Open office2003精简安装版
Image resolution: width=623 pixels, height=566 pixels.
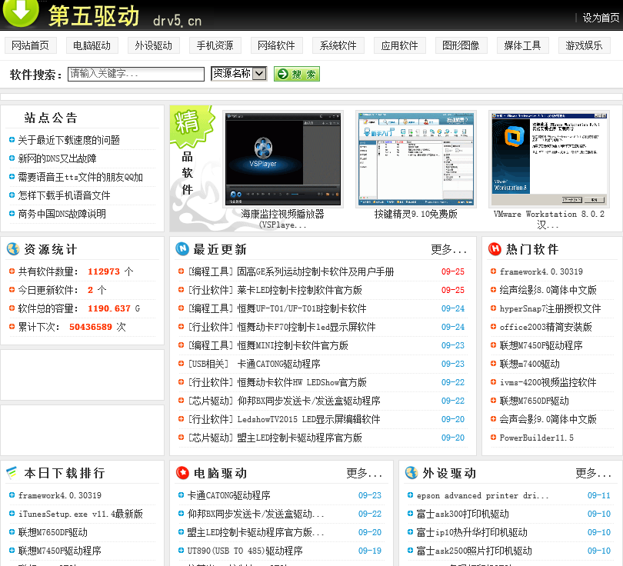click(545, 327)
